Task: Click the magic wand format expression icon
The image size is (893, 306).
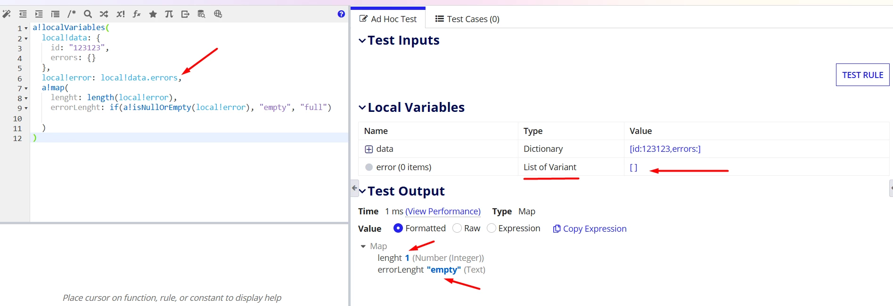Action: pos(7,14)
